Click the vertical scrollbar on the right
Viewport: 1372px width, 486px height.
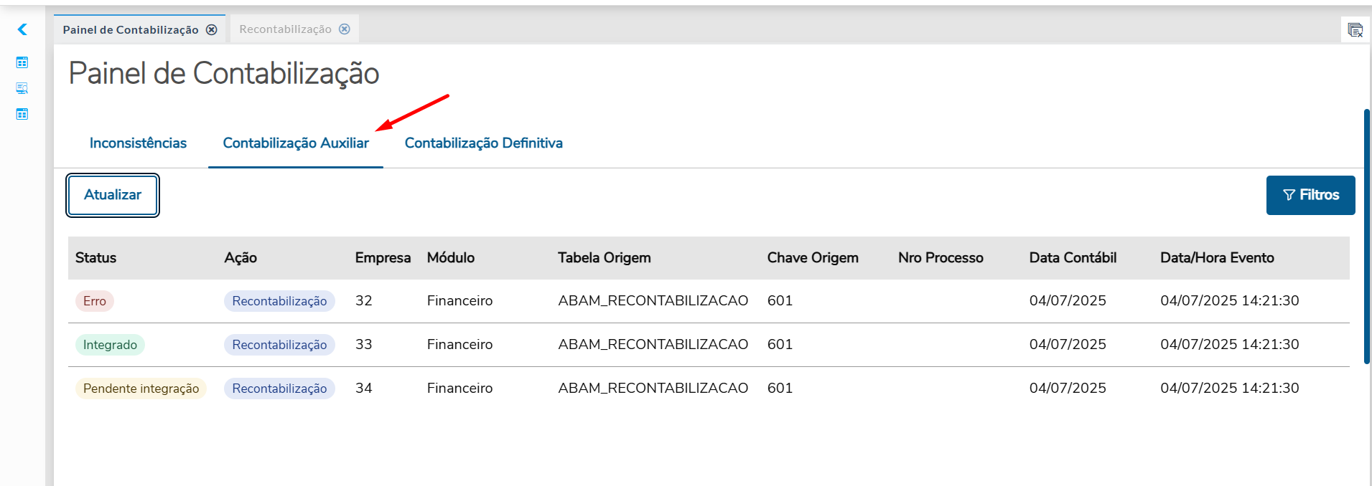[x=1367, y=237]
